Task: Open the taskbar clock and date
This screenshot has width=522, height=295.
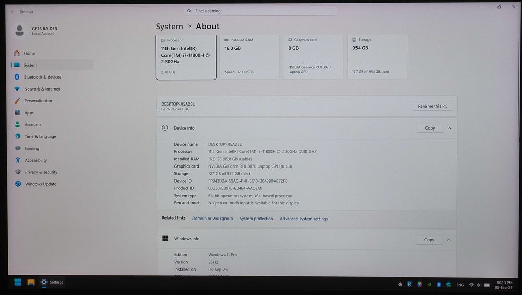Action: tap(504, 285)
